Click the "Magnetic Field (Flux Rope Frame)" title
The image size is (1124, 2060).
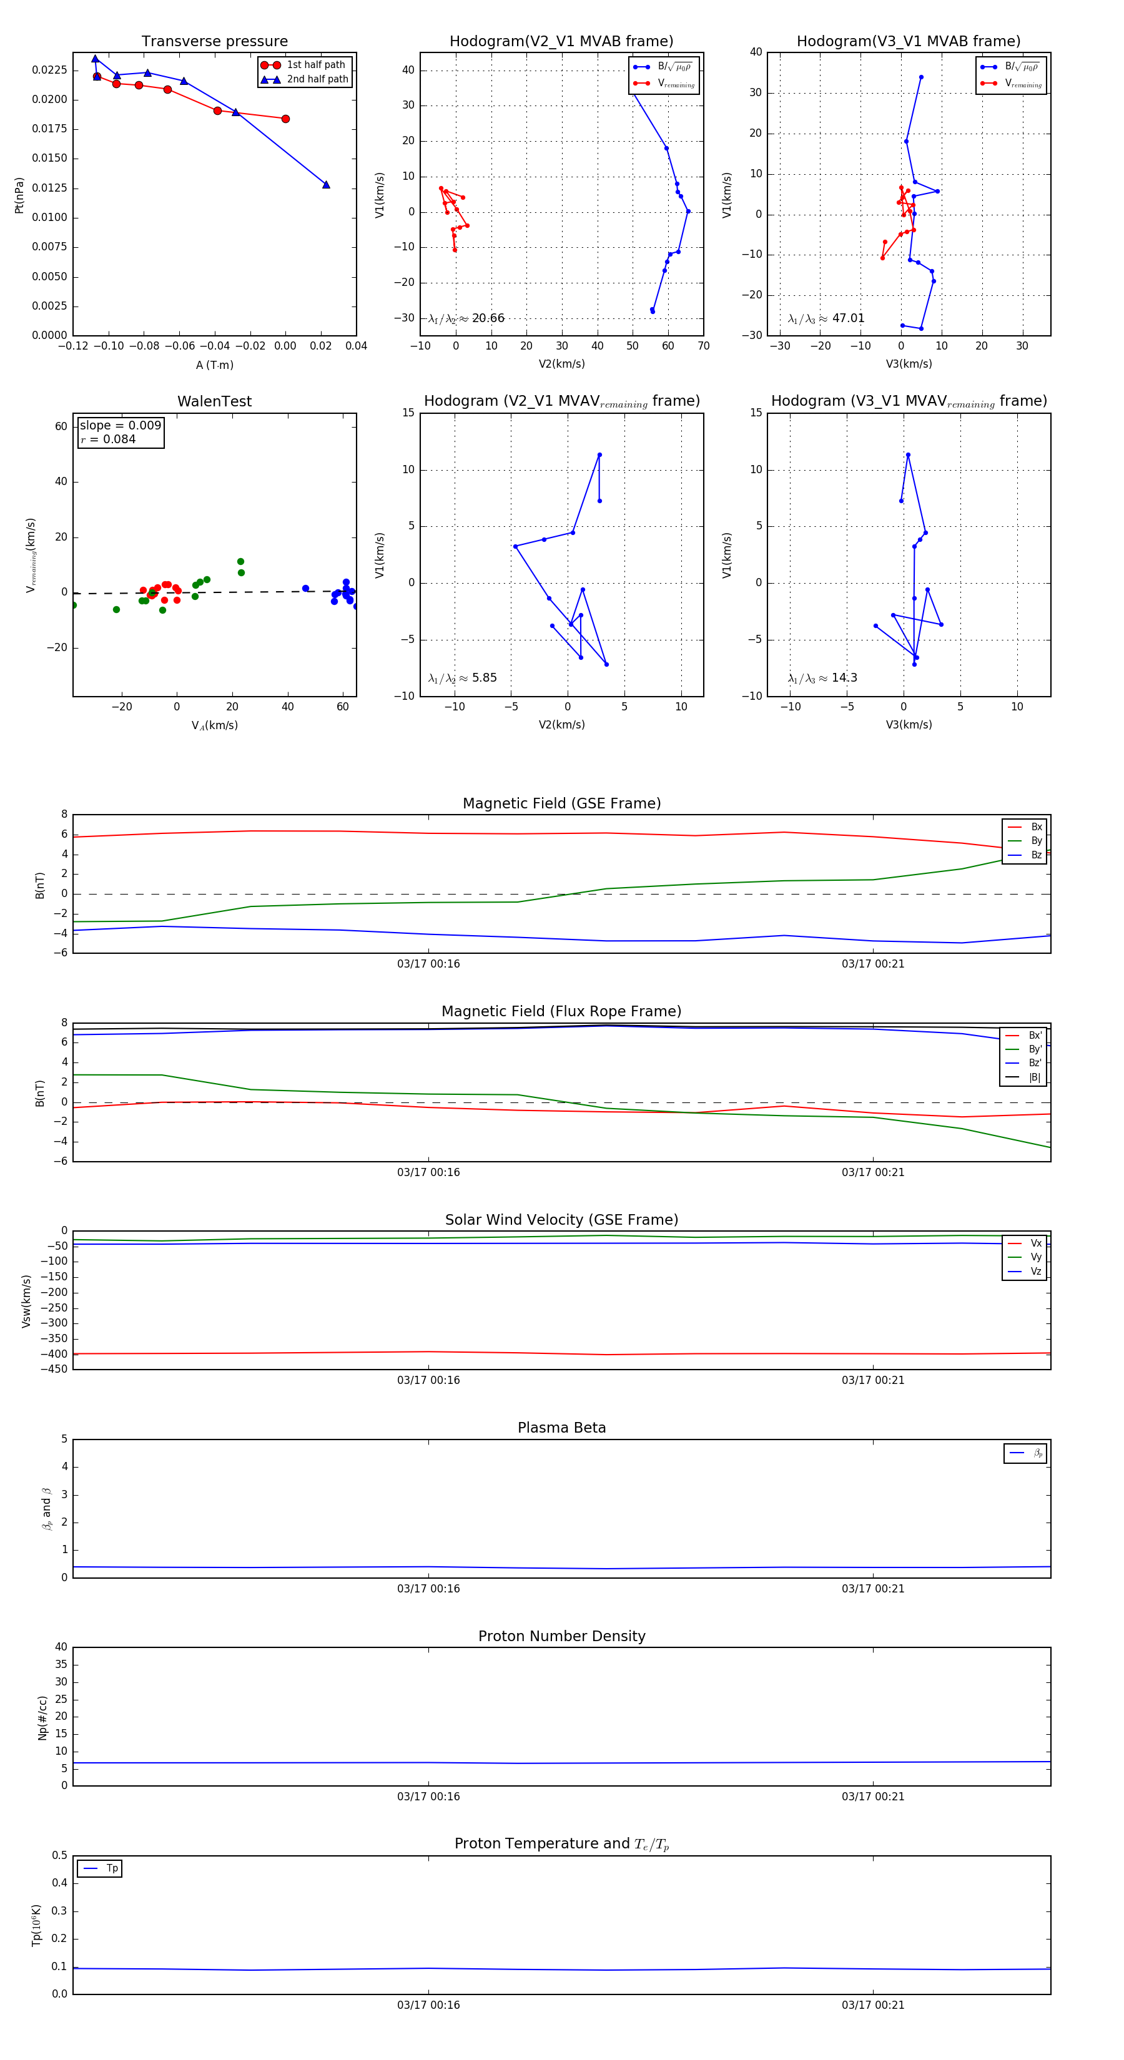(x=561, y=1012)
